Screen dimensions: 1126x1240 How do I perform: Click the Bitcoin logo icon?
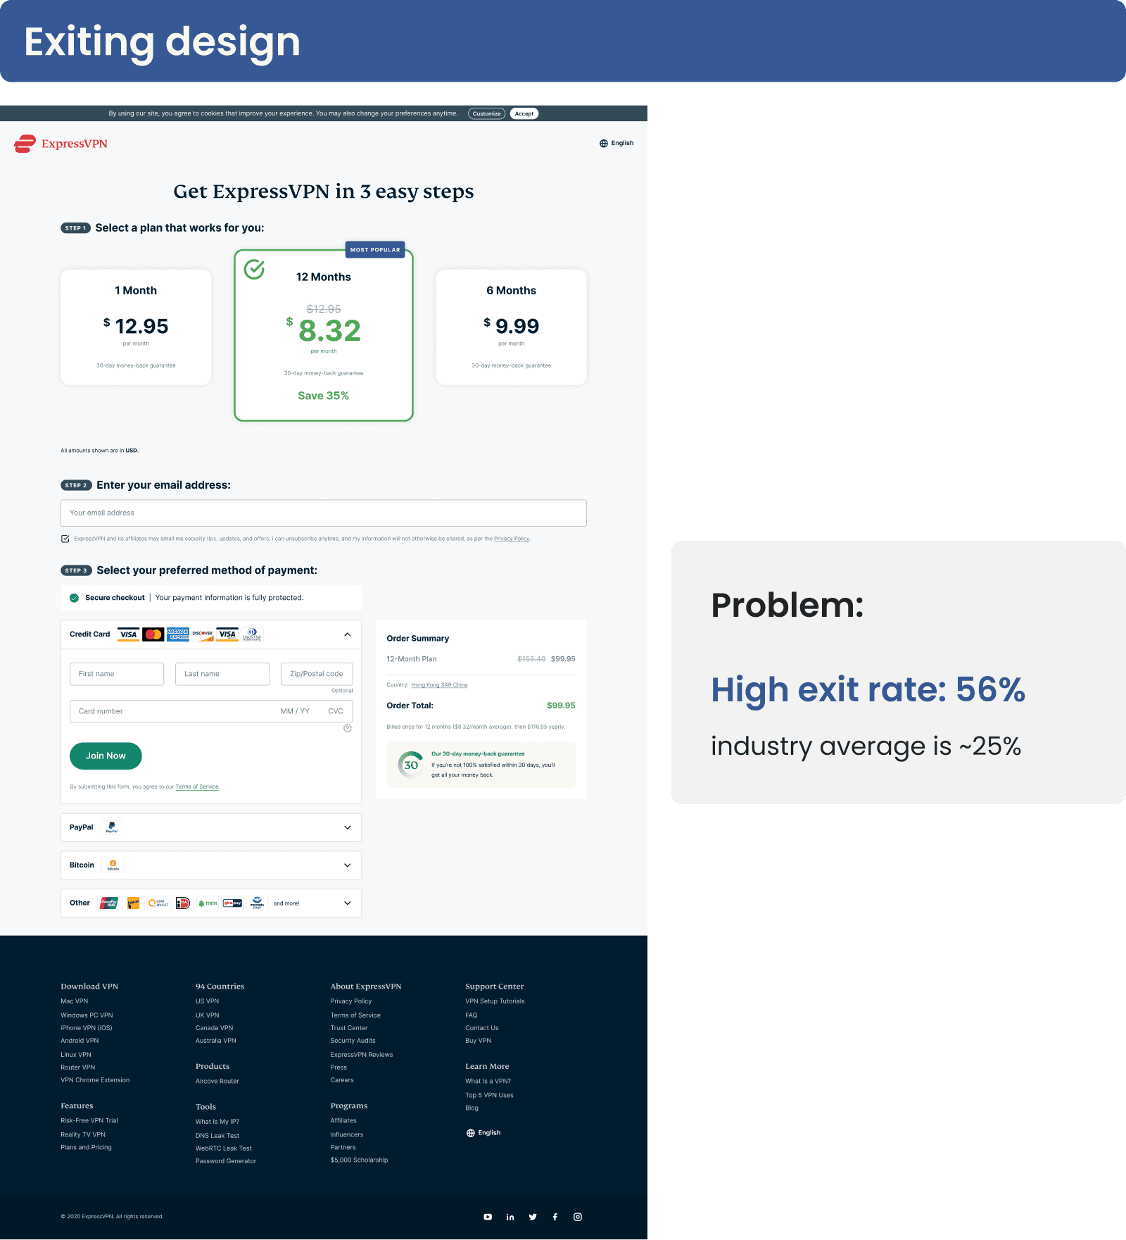click(x=113, y=865)
